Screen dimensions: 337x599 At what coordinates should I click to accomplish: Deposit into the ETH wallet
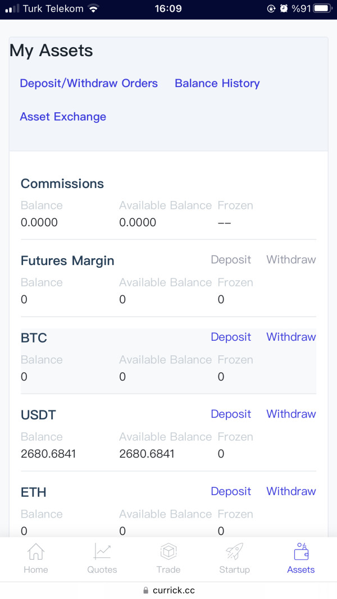[x=231, y=491]
